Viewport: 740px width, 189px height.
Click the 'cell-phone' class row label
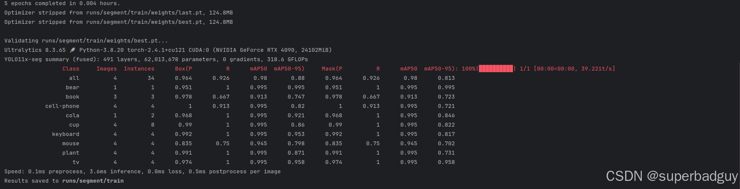pyautogui.click(x=62, y=106)
